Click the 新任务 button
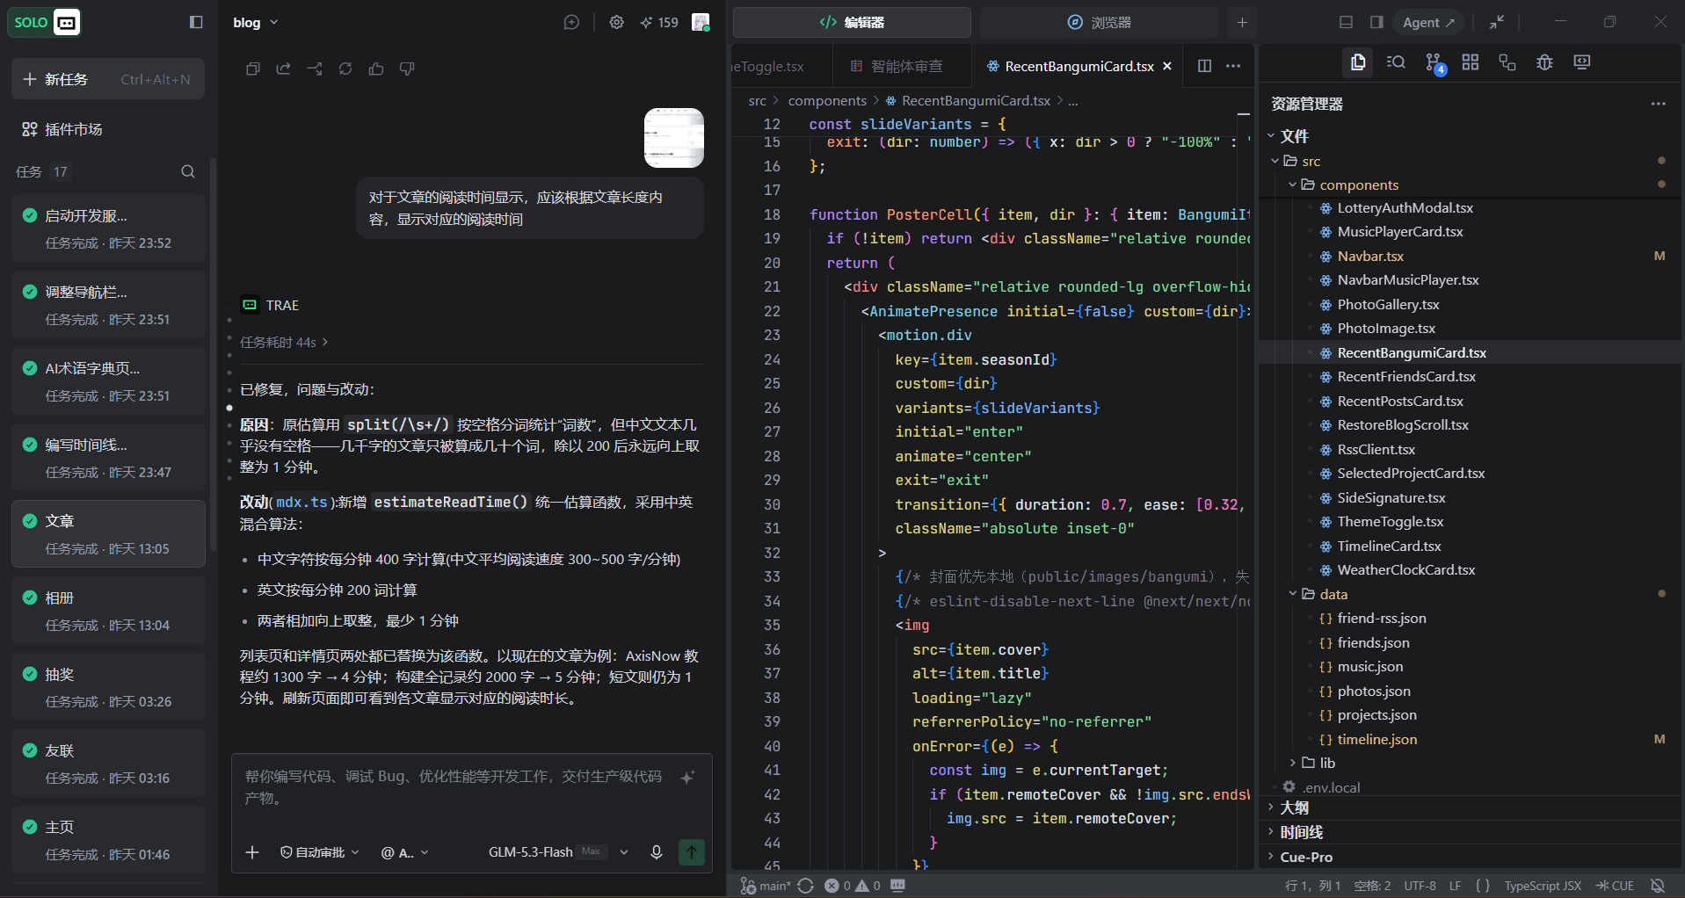This screenshot has width=1685, height=898. coord(108,79)
